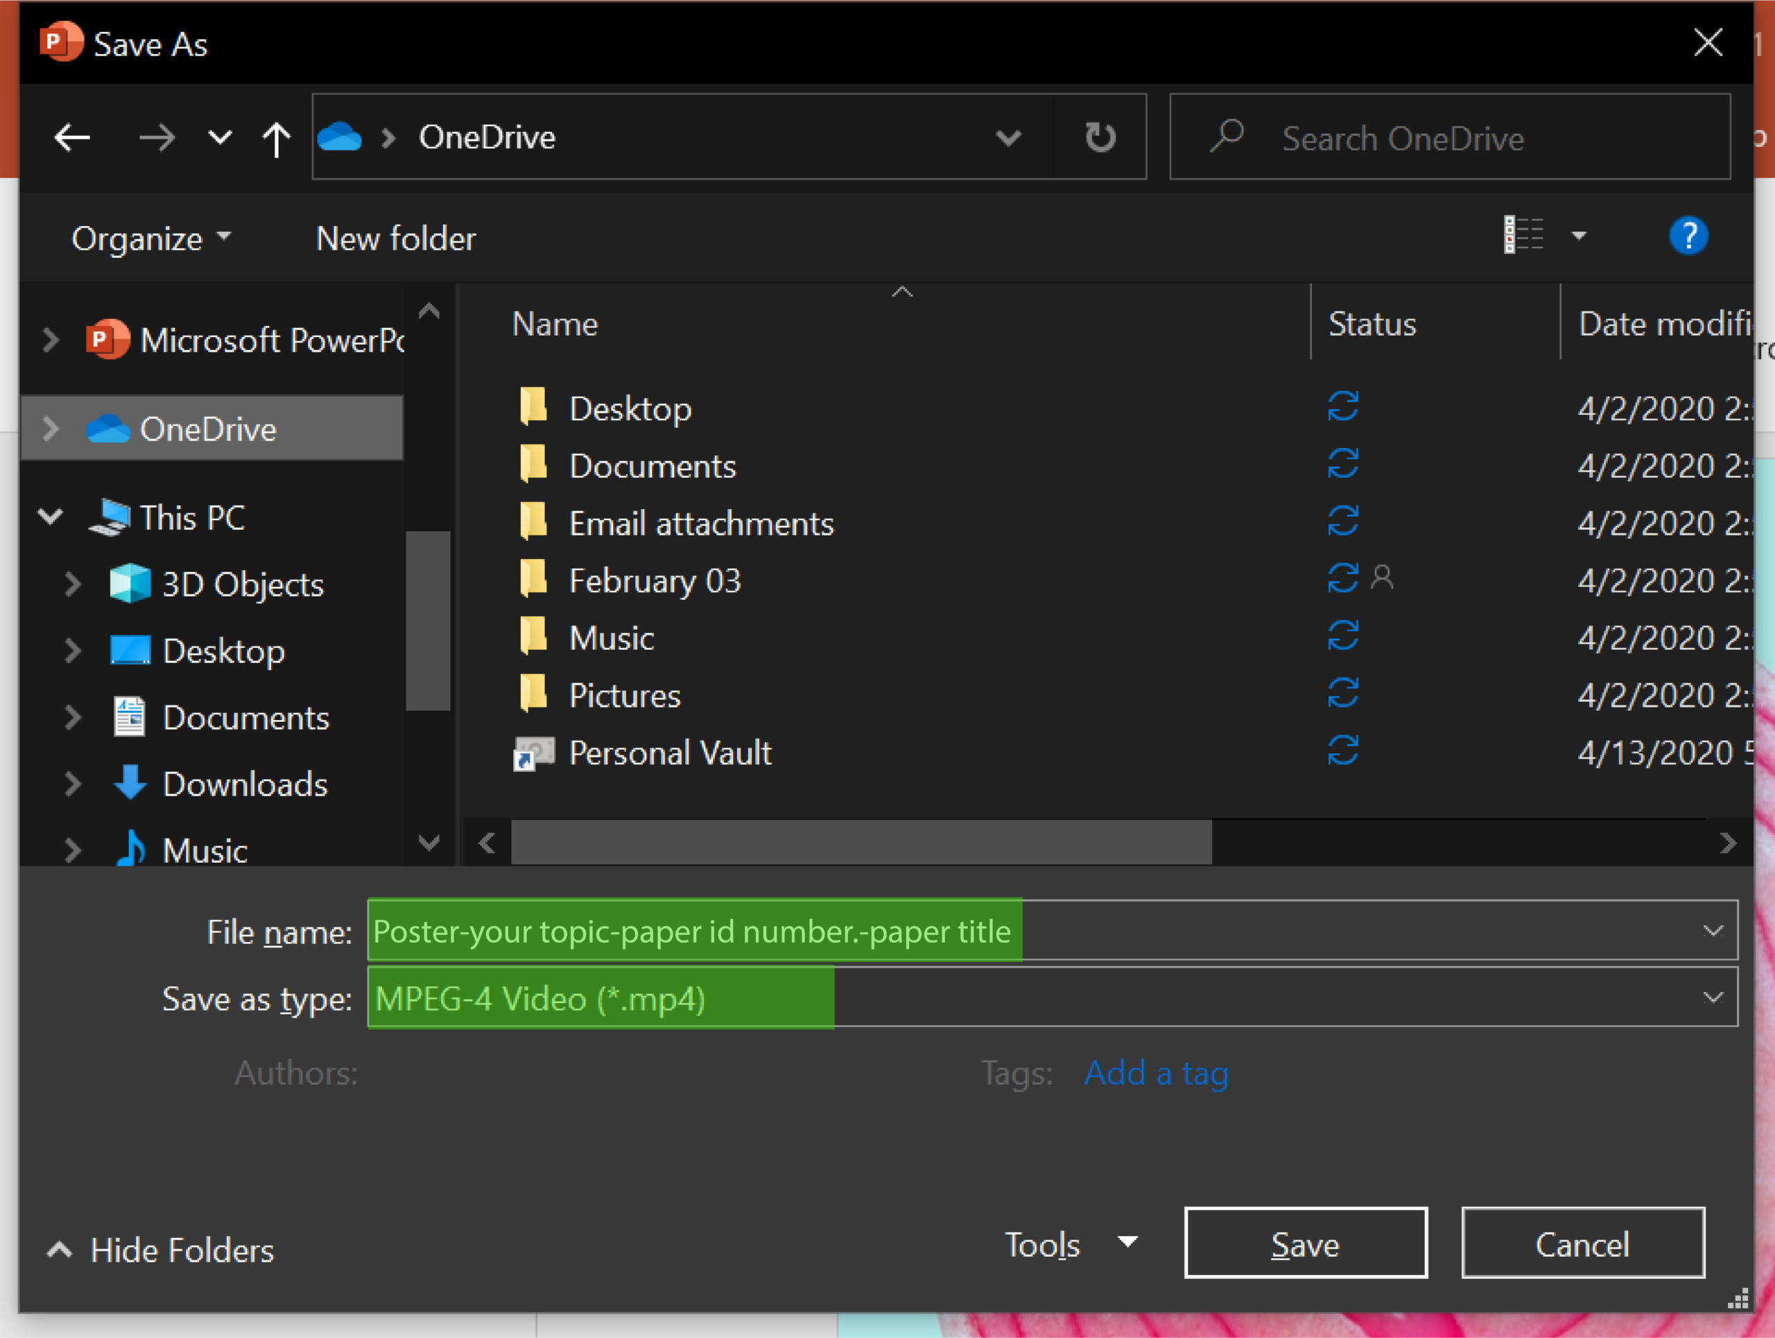Expand the Microsoft PowerPoint tree node
This screenshot has width=1775, height=1338.
click(x=51, y=341)
